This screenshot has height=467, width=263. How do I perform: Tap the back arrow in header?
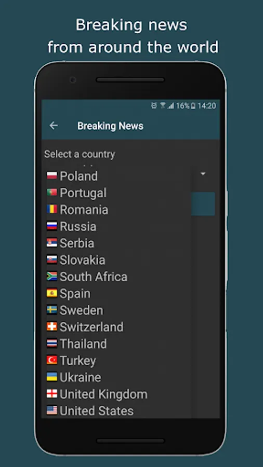pos(54,126)
